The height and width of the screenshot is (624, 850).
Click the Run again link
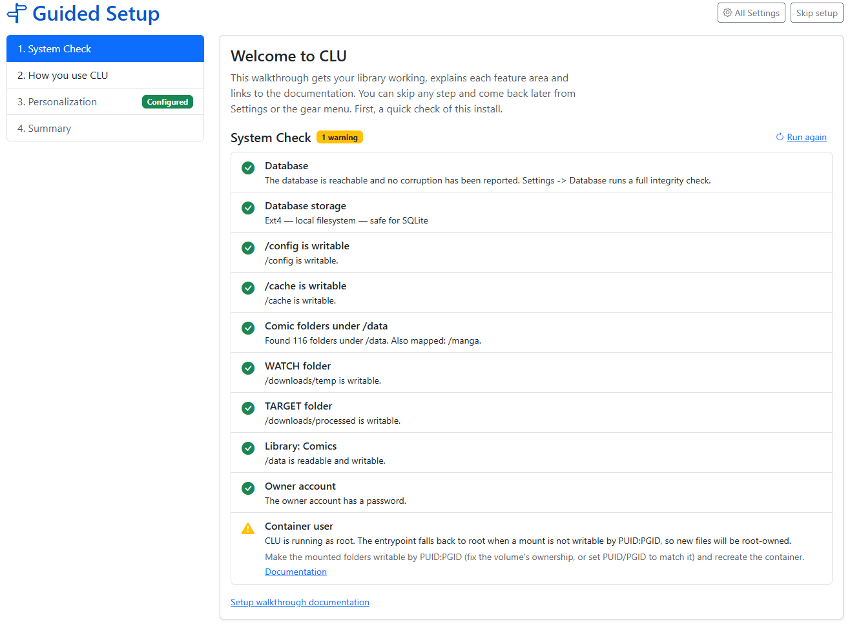coord(807,137)
